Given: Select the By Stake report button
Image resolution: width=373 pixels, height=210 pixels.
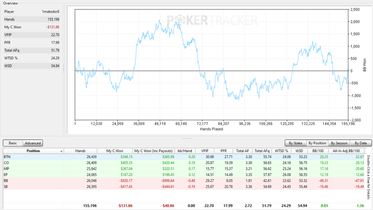Looking at the screenshot, I should tap(295, 143).
